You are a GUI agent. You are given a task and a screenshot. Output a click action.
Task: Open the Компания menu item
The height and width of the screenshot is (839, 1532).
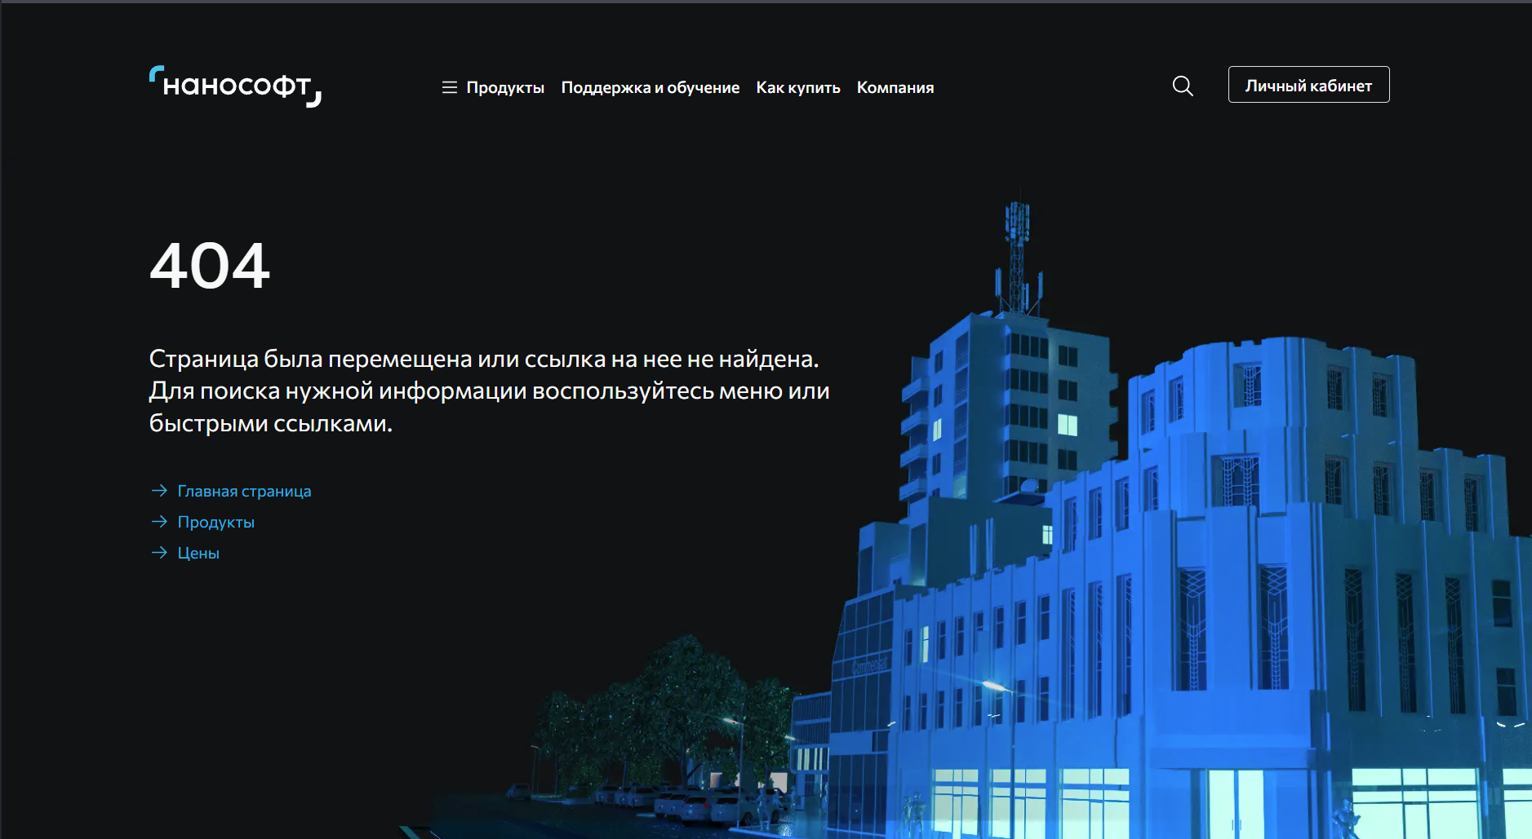coord(895,87)
